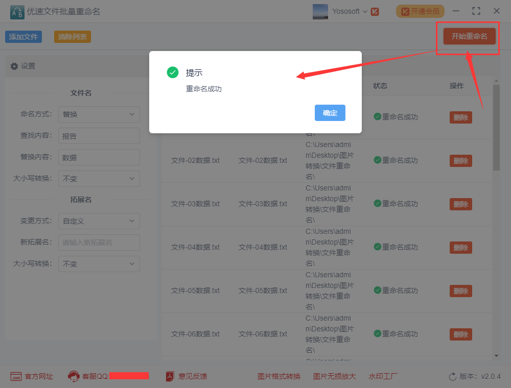This screenshot has width=511, height=388.
Task: Click the success status icon for 文件-06数据.txt
Action: [x=378, y=334]
